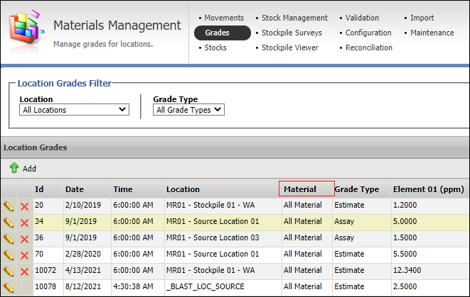Click element value 5.0000
The image size is (470, 297).
[x=405, y=221]
